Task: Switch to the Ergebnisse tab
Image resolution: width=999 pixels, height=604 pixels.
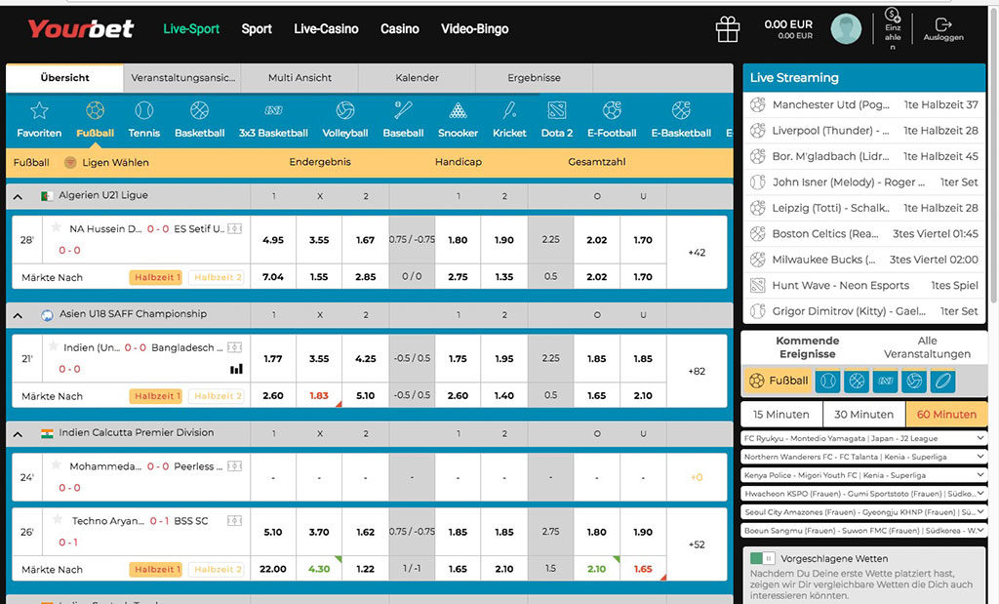Action: click(x=534, y=78)
